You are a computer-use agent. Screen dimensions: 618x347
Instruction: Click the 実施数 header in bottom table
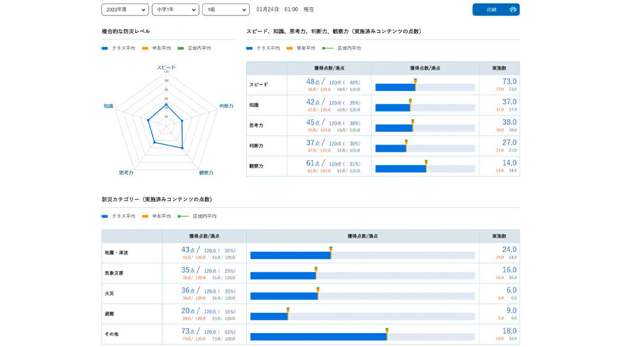[499, 236]
